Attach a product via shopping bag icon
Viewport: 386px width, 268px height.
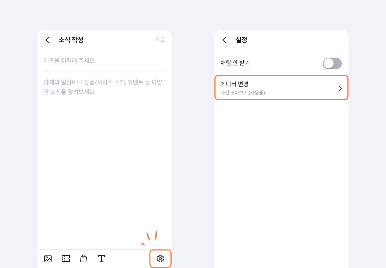84,259
